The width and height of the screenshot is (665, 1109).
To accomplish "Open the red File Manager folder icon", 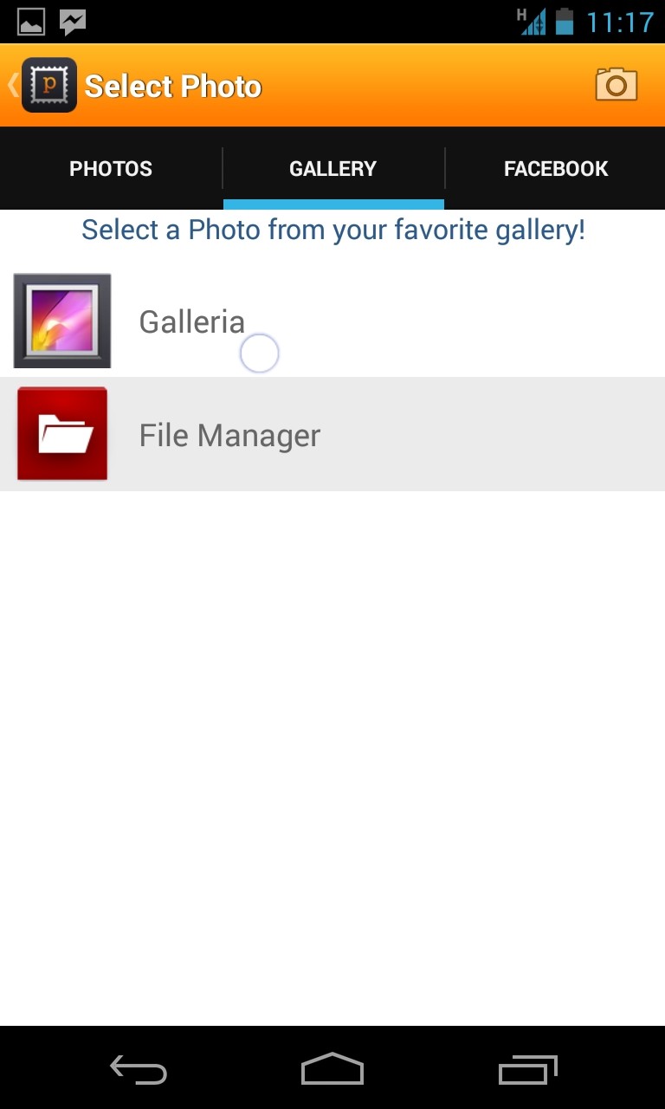I will point(62,434).
